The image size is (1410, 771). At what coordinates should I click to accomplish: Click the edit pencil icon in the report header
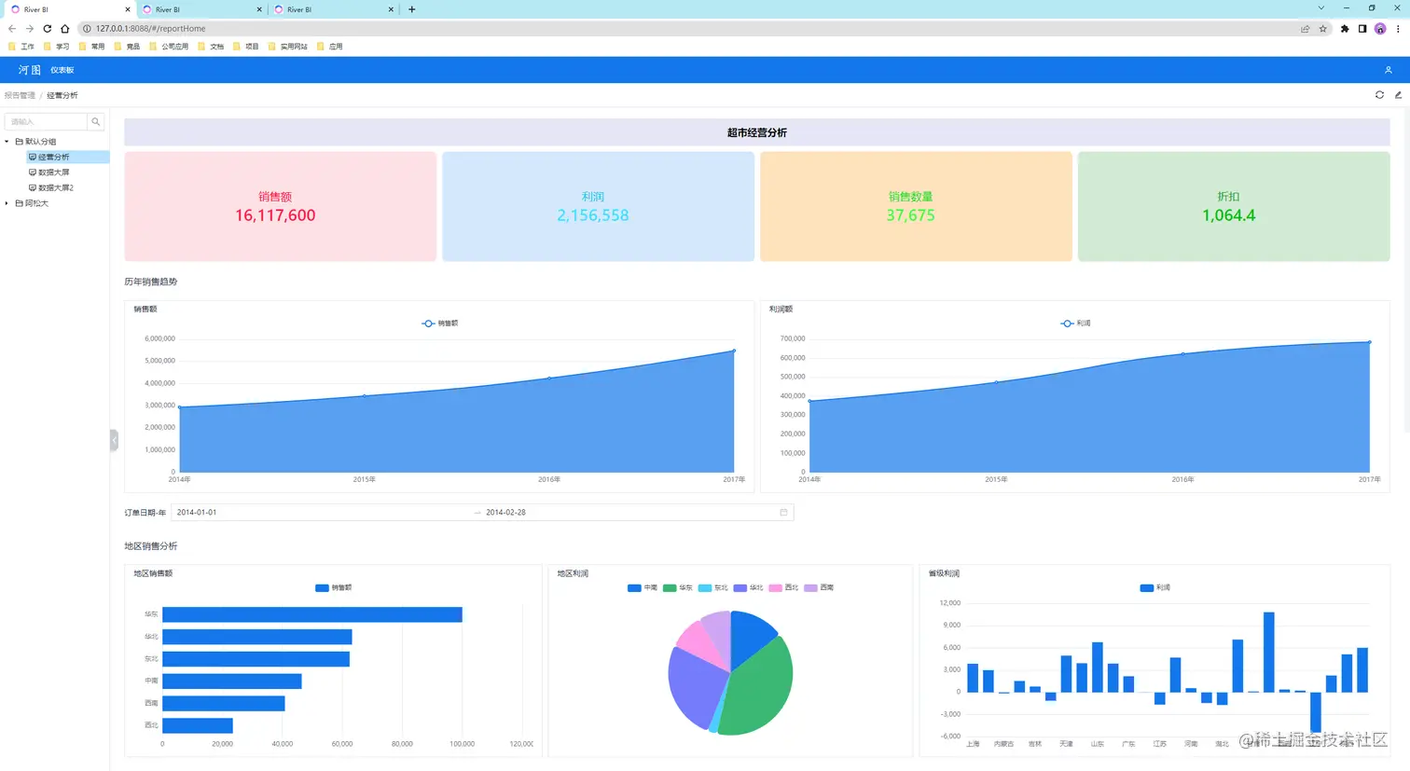[1398, 95]
